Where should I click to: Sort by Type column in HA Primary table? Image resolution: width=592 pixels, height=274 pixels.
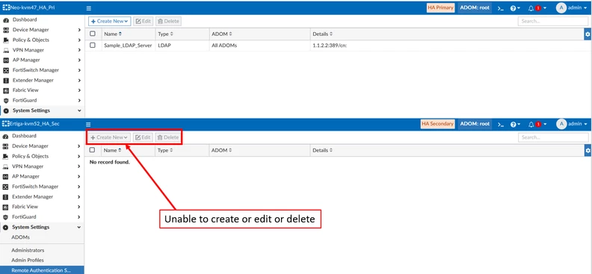tap(165, 34)
